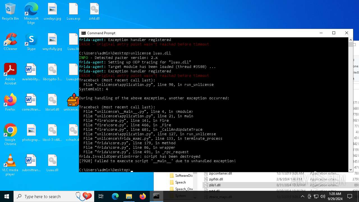
Task: Select the Skype desktop shortcut
Action: pyautogui.click(x=31, y=42)
